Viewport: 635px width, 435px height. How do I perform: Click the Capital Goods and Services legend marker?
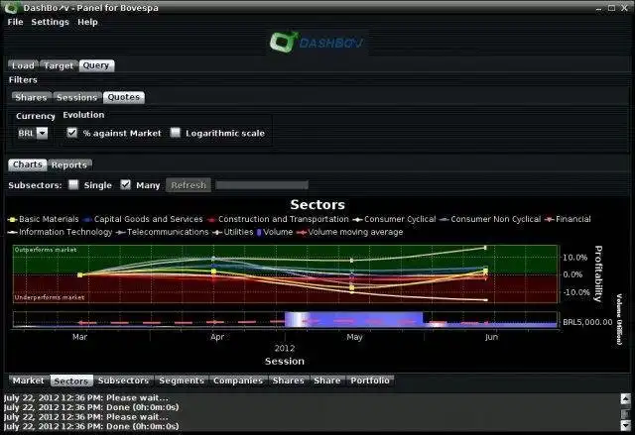coord(87,220)
